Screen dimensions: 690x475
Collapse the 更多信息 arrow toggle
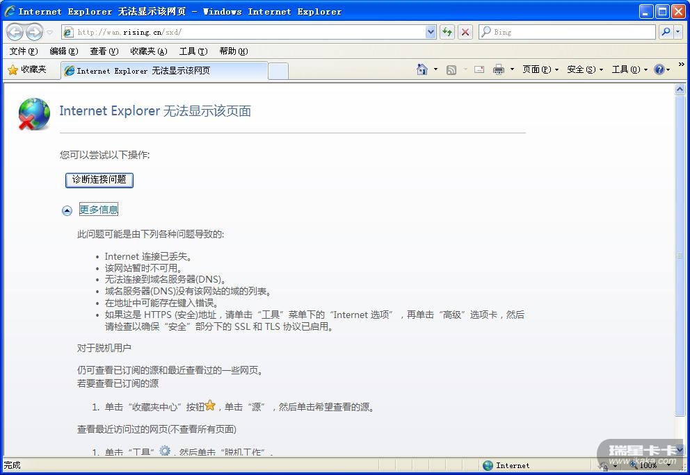[67, 211]
